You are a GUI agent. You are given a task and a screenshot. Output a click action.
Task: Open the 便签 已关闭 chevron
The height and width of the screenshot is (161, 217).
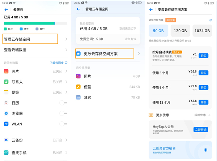point(67,92)
